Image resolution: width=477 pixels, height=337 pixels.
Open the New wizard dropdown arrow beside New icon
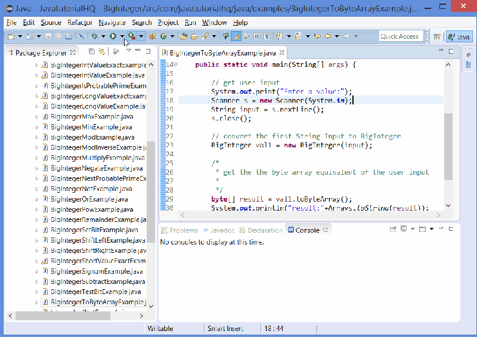20,36
